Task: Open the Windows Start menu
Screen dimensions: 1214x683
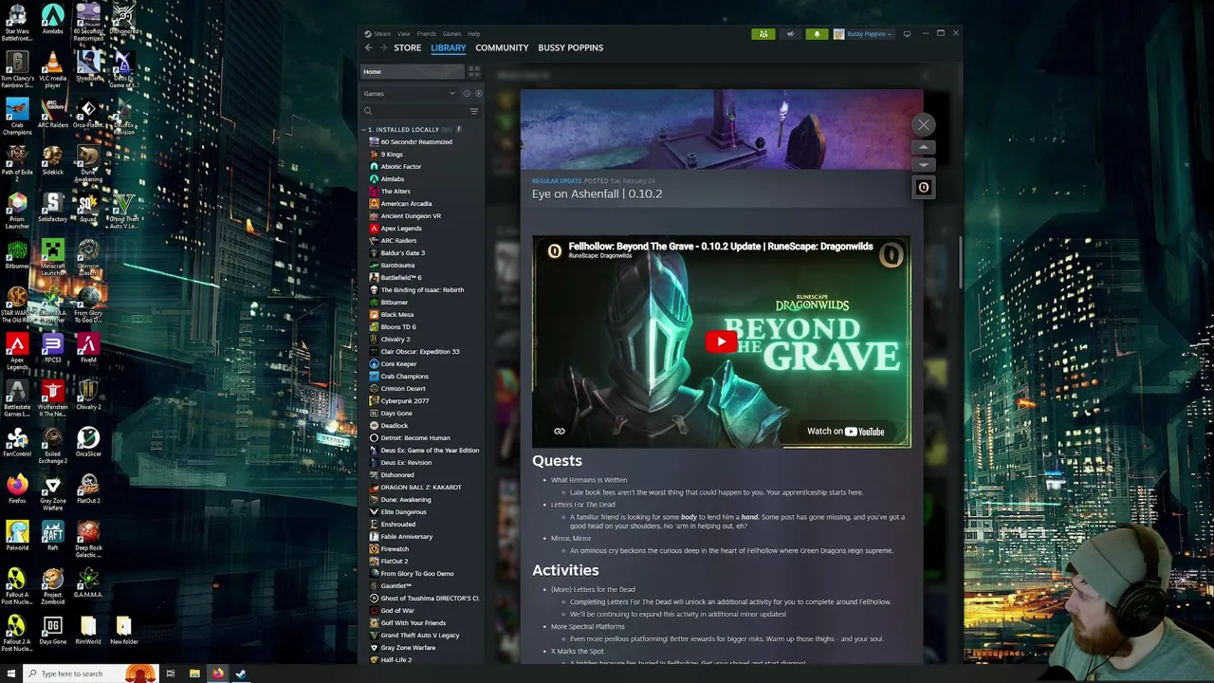Action: [x=11, y=674]
